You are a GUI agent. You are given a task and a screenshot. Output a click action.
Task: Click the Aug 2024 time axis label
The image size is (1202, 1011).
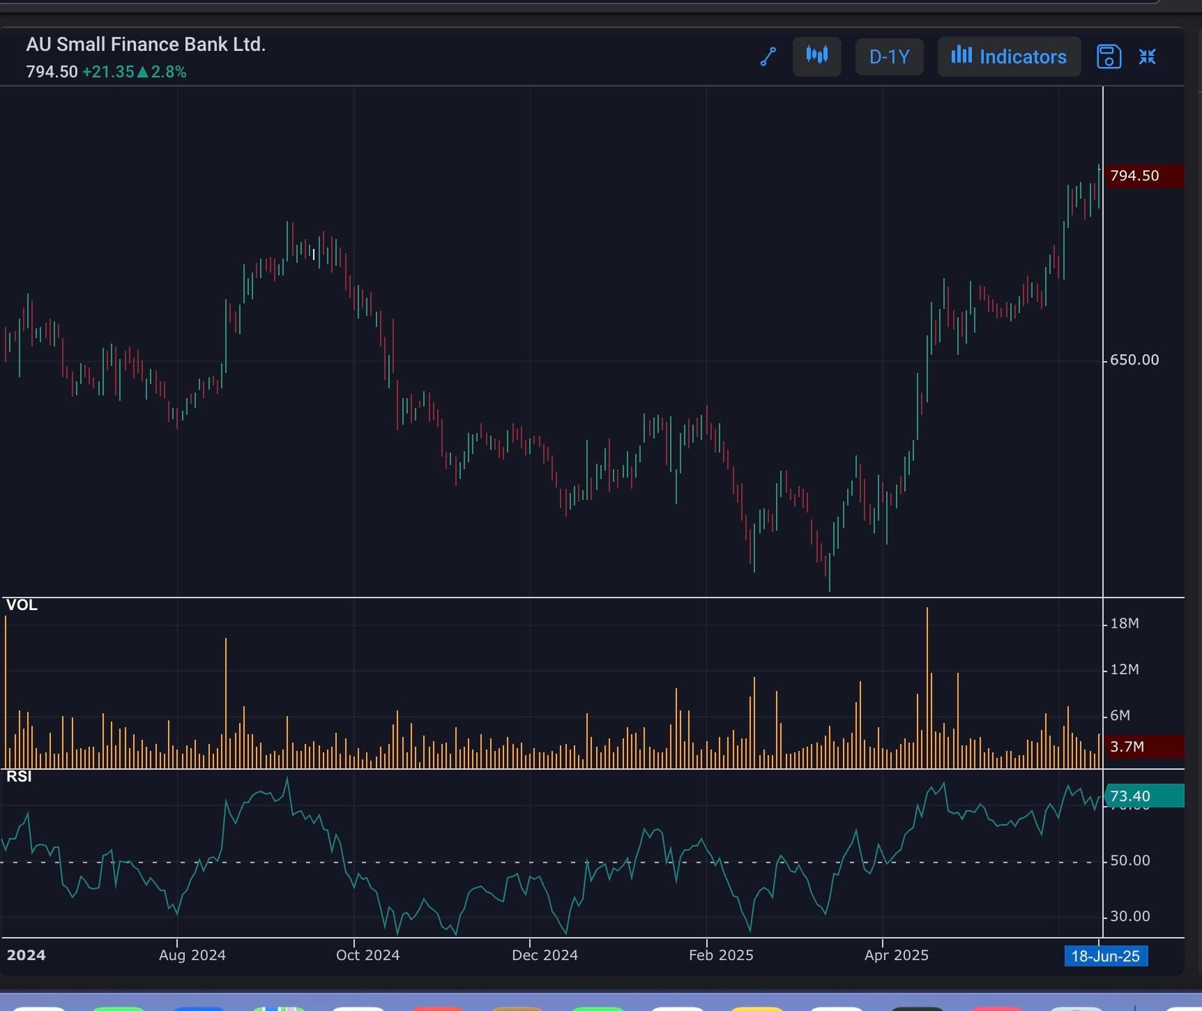click(192, 955)
